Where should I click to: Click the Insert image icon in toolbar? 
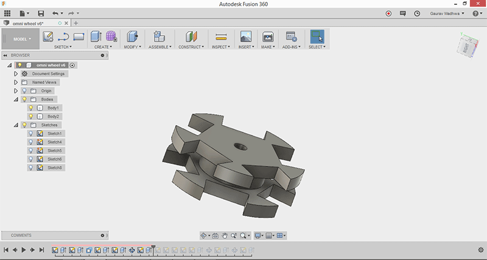(246, 36)
